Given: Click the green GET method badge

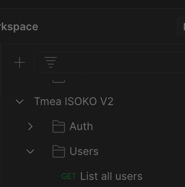Looking at the screenshot, I should (x=69, y=176).
